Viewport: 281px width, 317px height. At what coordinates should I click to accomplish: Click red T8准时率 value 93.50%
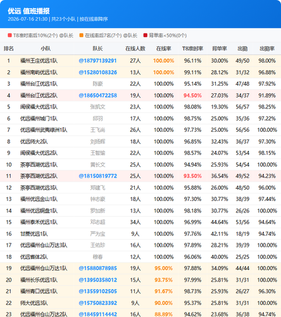(192, 176)
